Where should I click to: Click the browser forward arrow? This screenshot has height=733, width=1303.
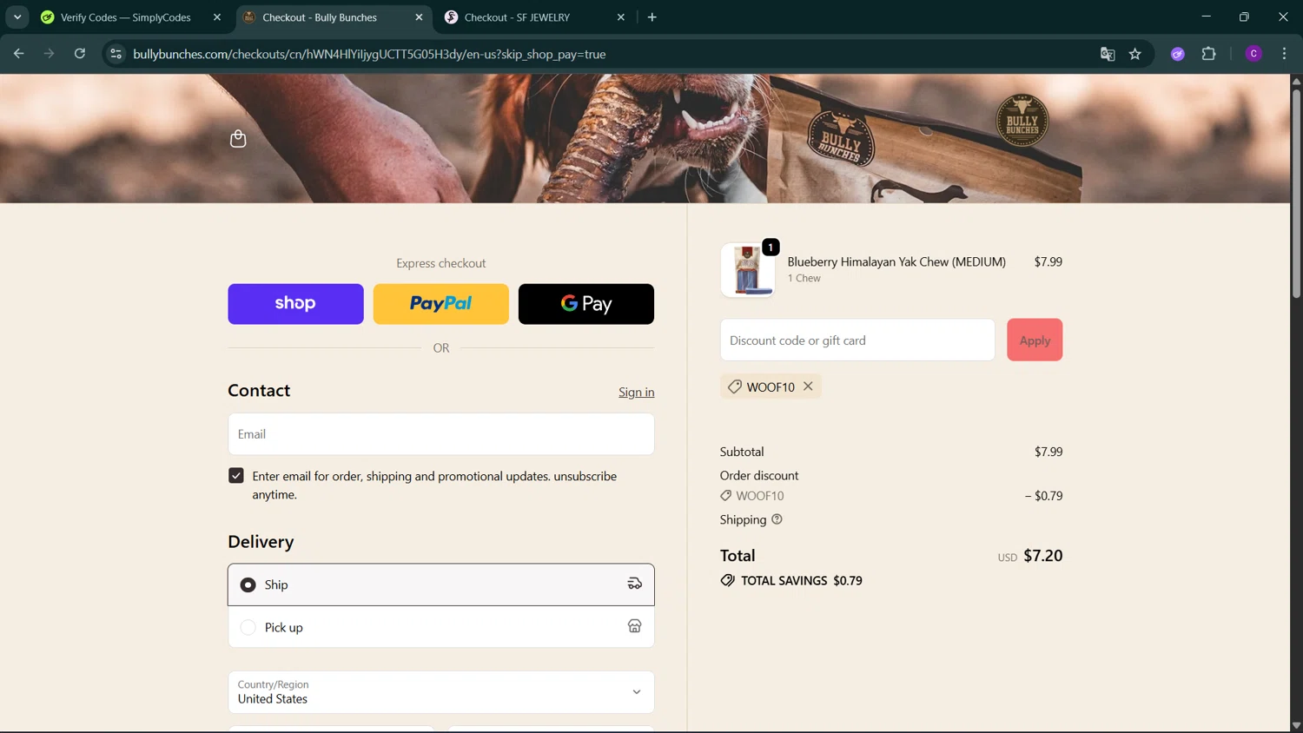[x=49, y=54]
